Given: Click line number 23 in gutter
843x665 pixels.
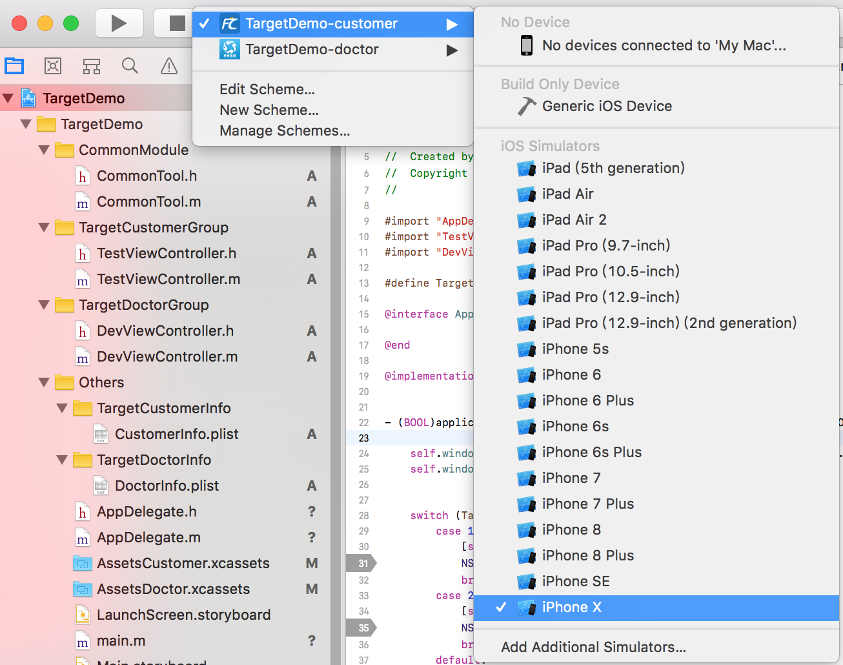Looking at the screenshot, I should pyautogui.click(x=364, y=438).
